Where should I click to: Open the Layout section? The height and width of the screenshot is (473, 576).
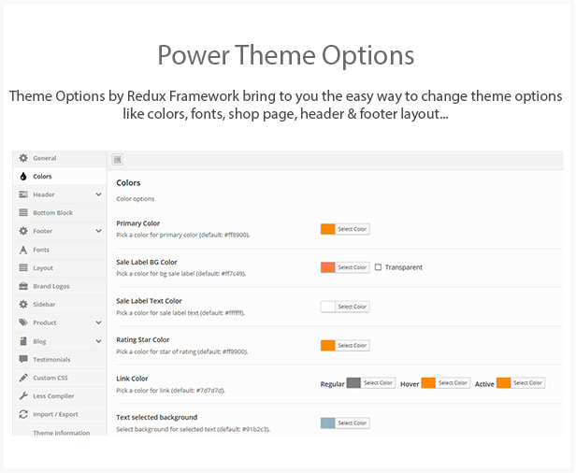tap(60, 267)
